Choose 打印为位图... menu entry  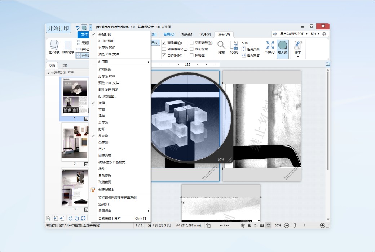120,96
